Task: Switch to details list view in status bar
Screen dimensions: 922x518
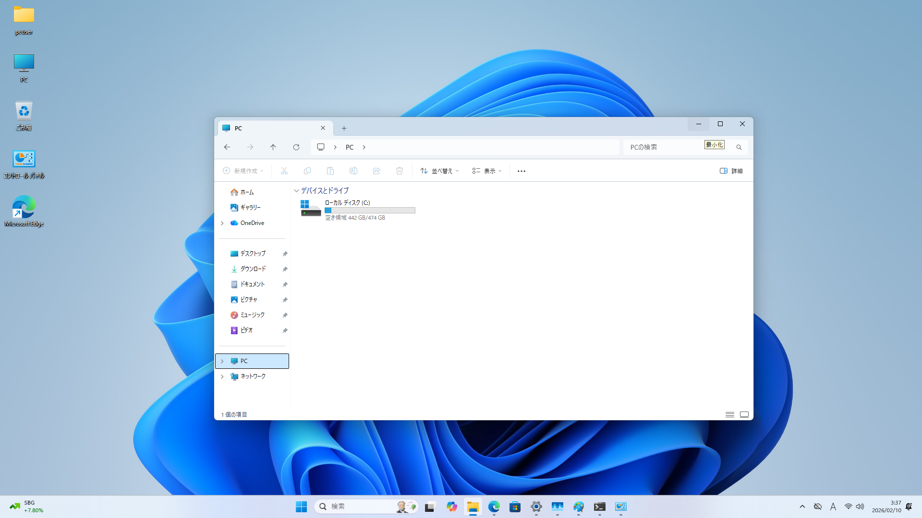Action: (729, 414)
